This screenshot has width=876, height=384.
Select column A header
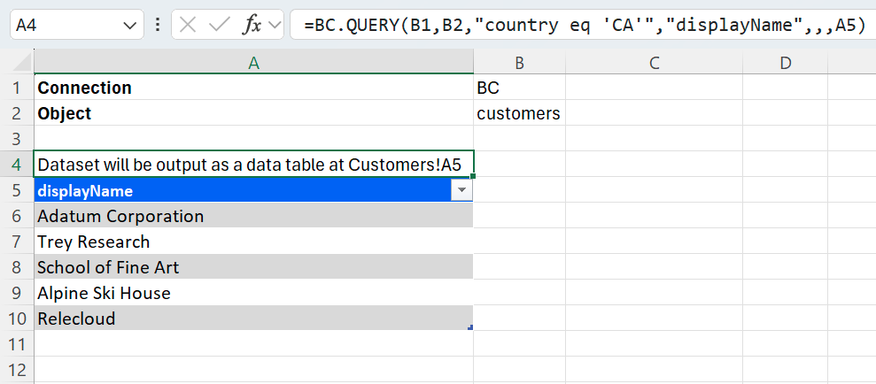click(x=253, y=63)
